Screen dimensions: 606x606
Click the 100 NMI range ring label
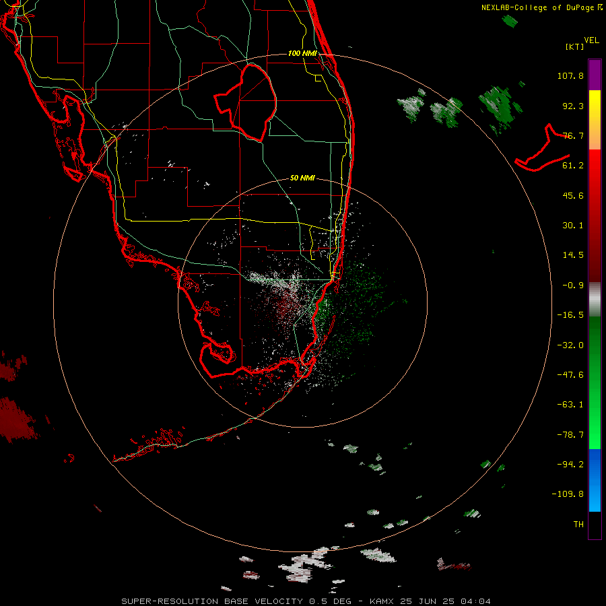tap(302, 53)
